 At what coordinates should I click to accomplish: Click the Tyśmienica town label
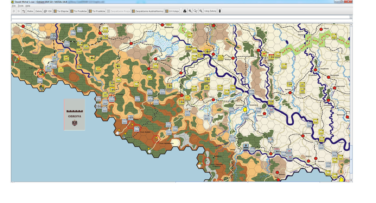click(x=254, y=105)
